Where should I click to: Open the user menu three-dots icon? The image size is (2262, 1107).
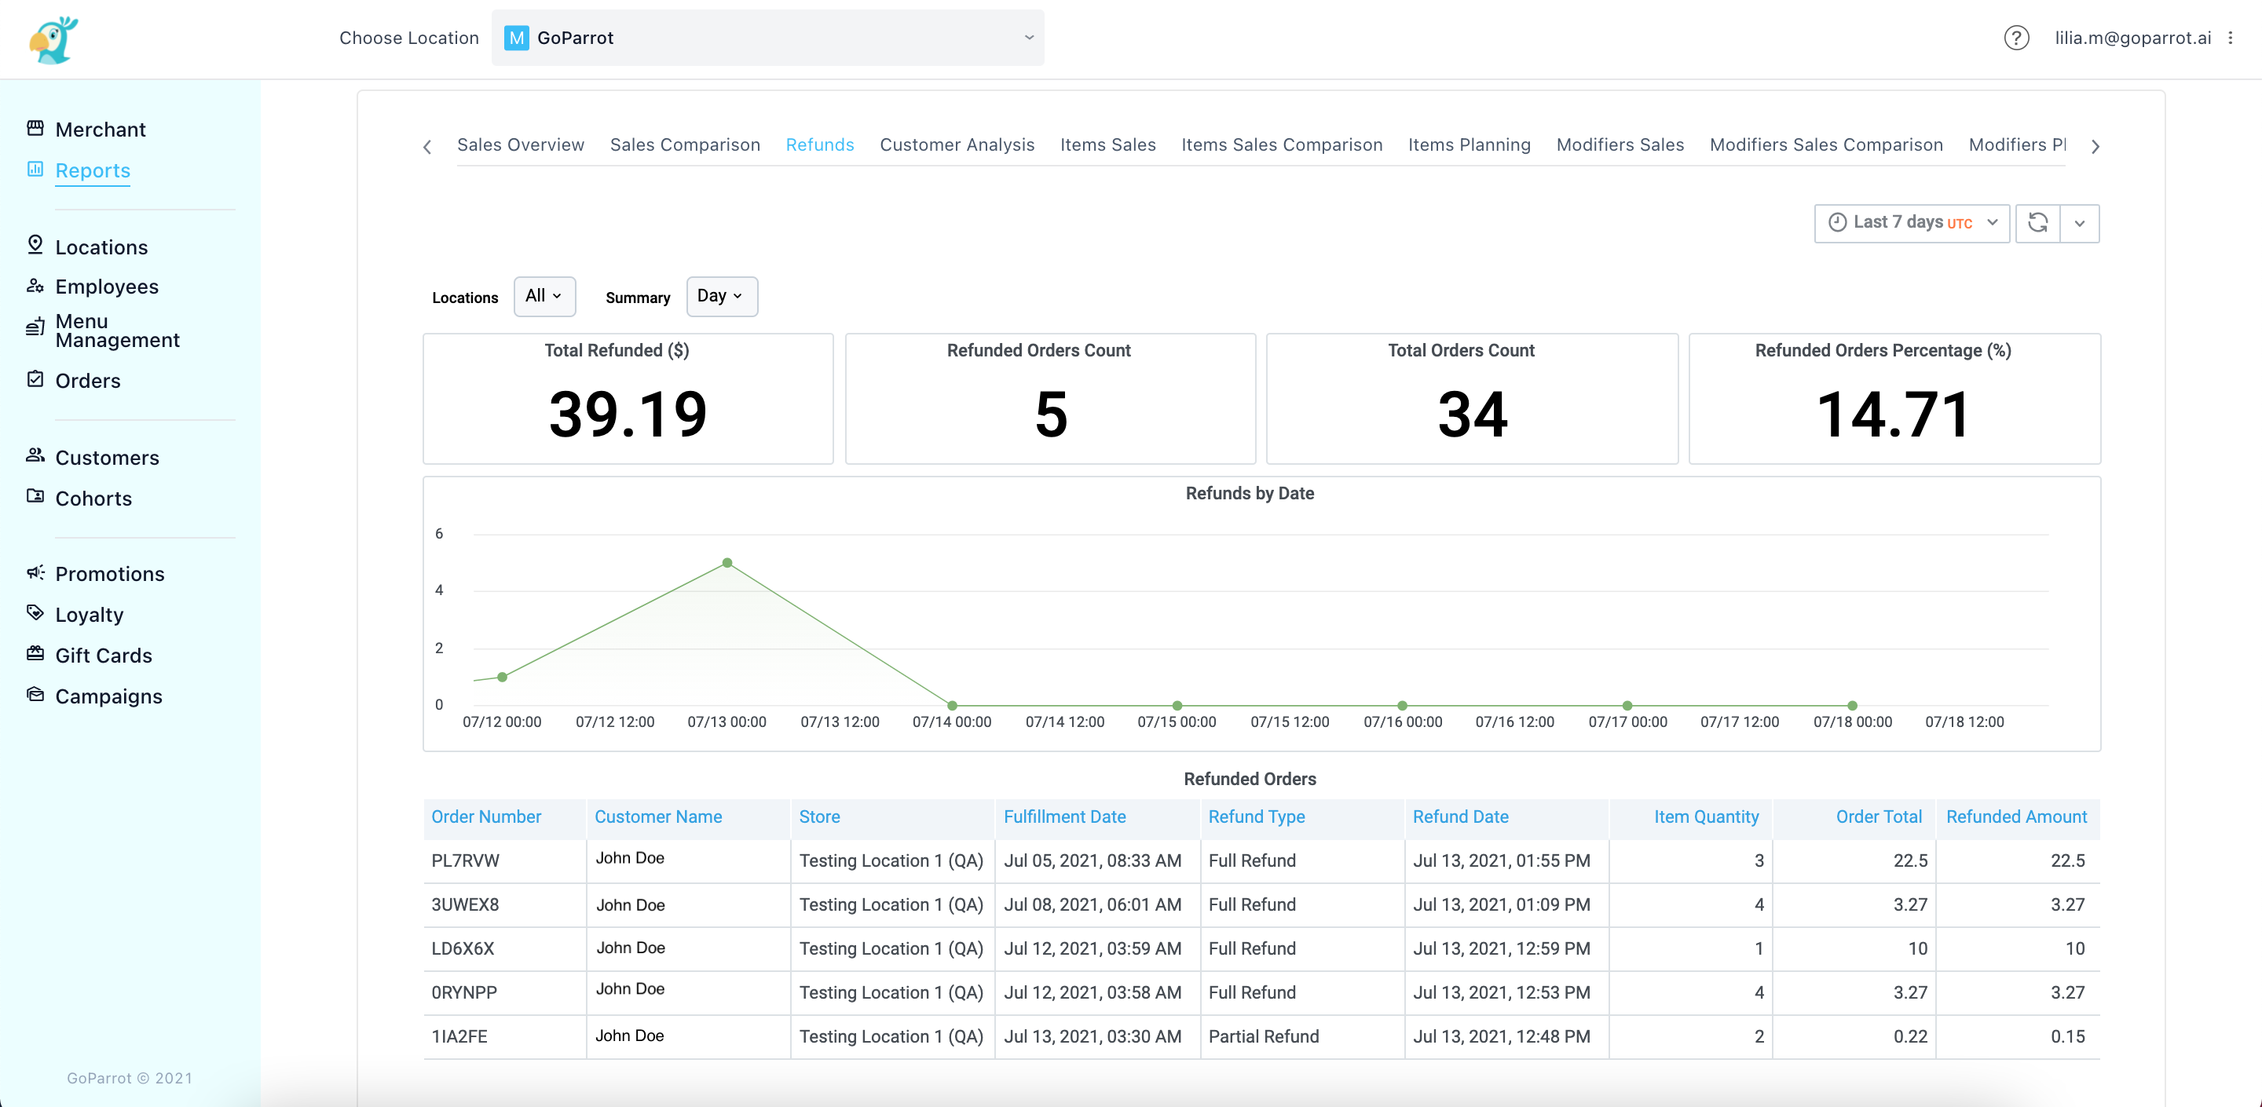pos(2231,38)
